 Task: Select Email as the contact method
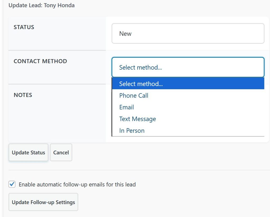[x=127, y=107]
